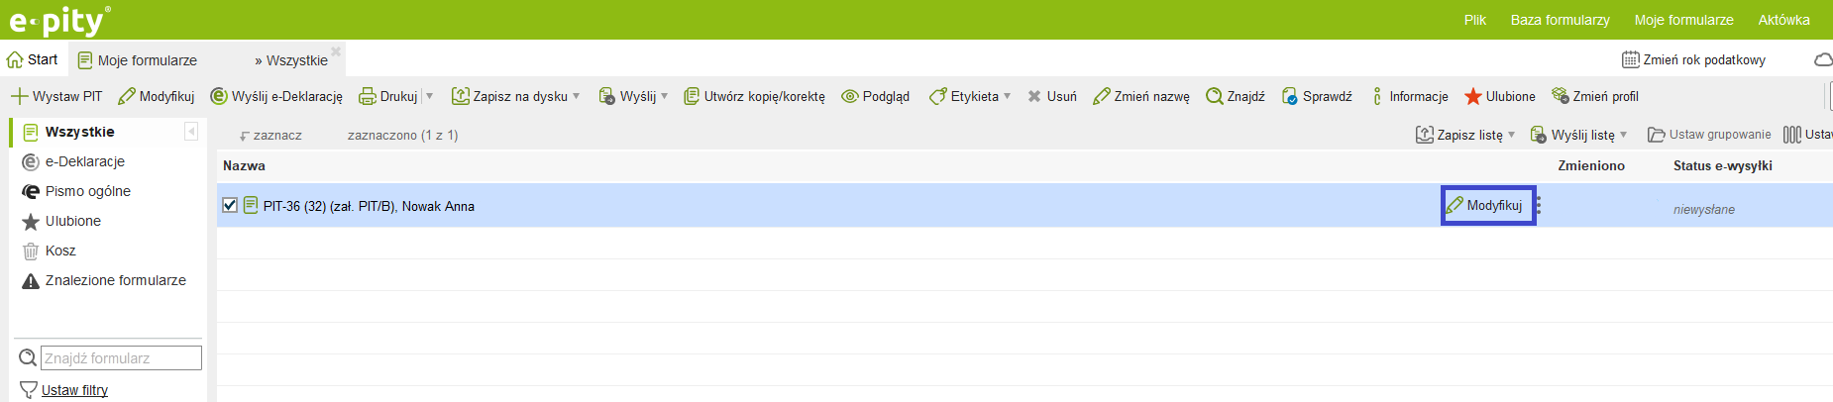Click the Znajdź formularz search field
1833x402 pixels.
[x=121, y=357]
